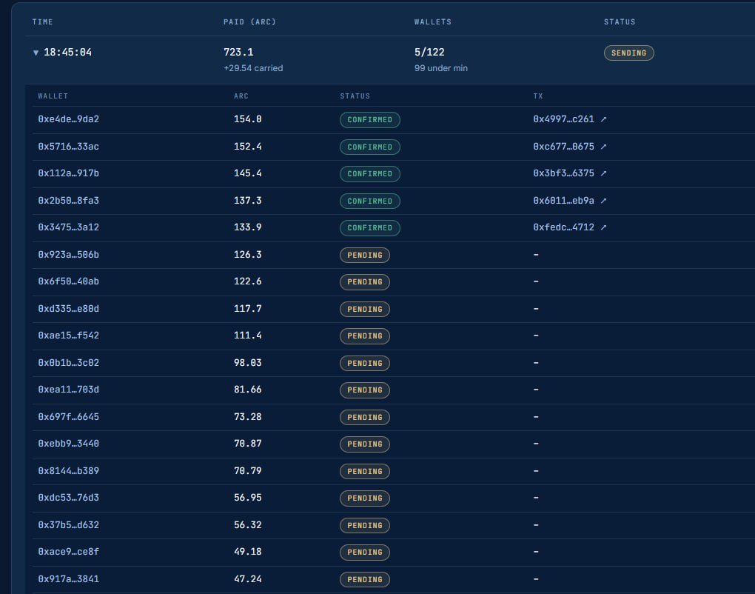755x594 pixels.
Task: Click PENDING badge for wallet 0x923a…506b
Action: 364,255
